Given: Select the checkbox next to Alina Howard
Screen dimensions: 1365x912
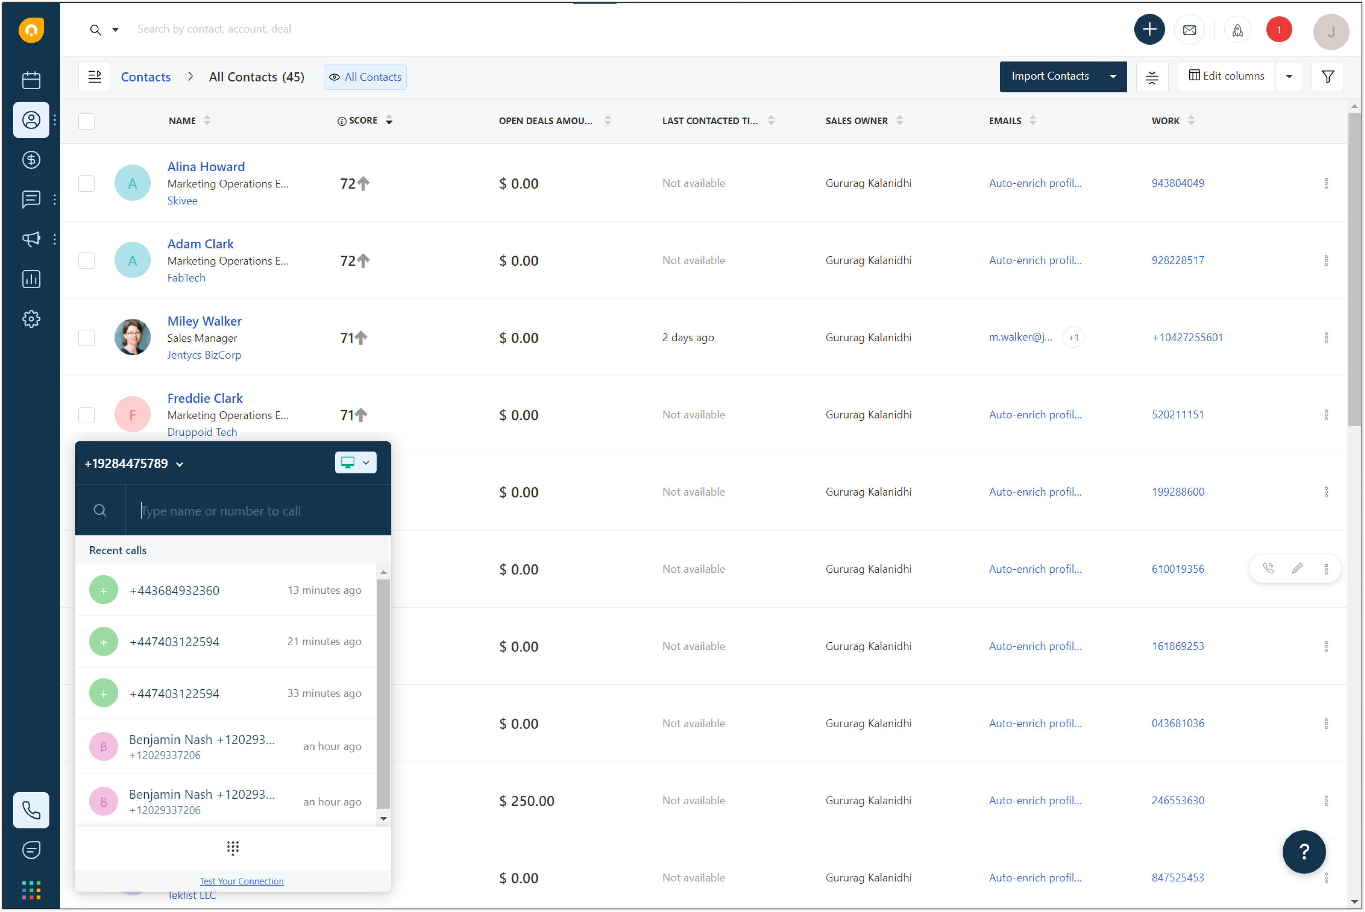Looking at the screenshot, I should pos(86,183).
